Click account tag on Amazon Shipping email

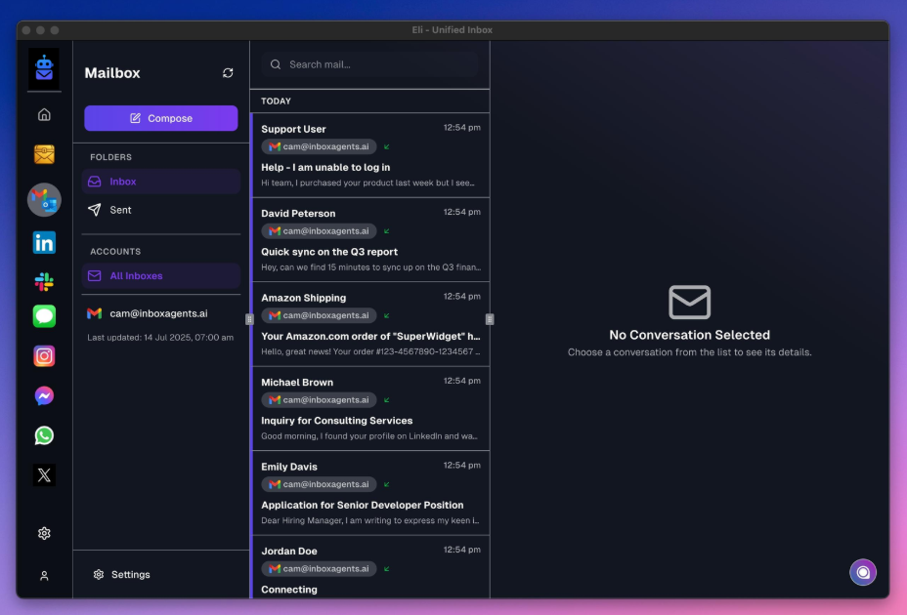click(319, 315)
